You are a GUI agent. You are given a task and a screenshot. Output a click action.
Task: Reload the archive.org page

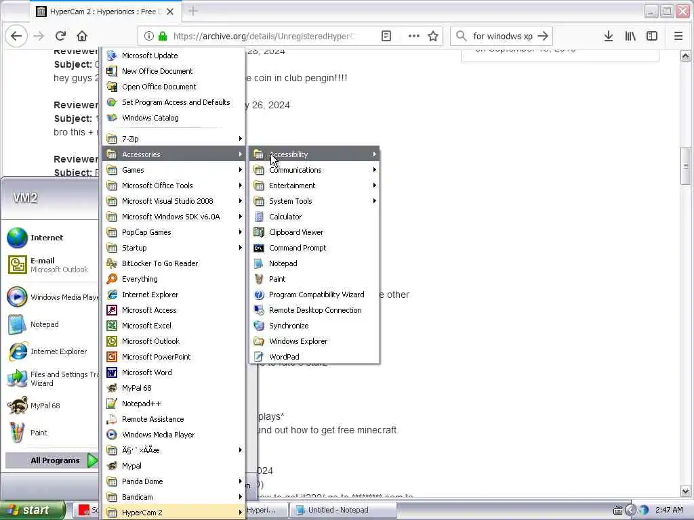[60, 36]
